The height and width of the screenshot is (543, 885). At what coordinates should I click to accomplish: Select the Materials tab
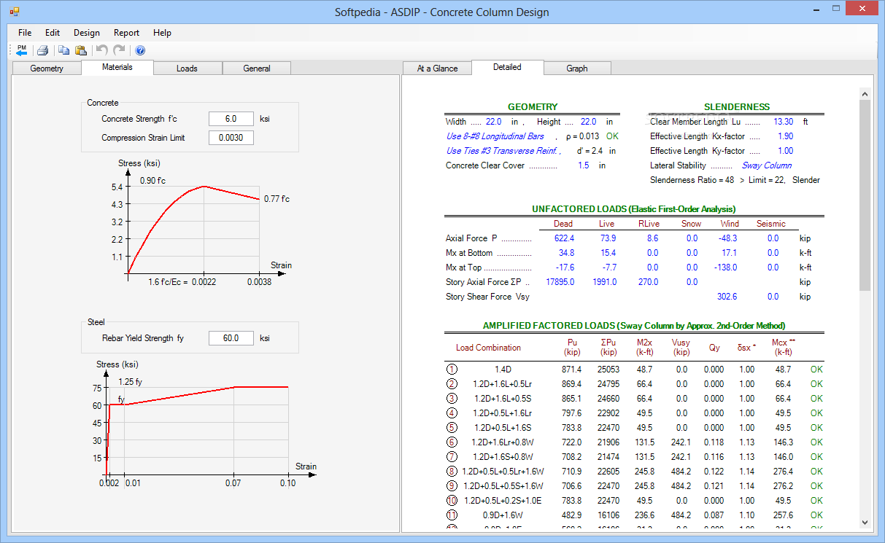pos(117,67)
